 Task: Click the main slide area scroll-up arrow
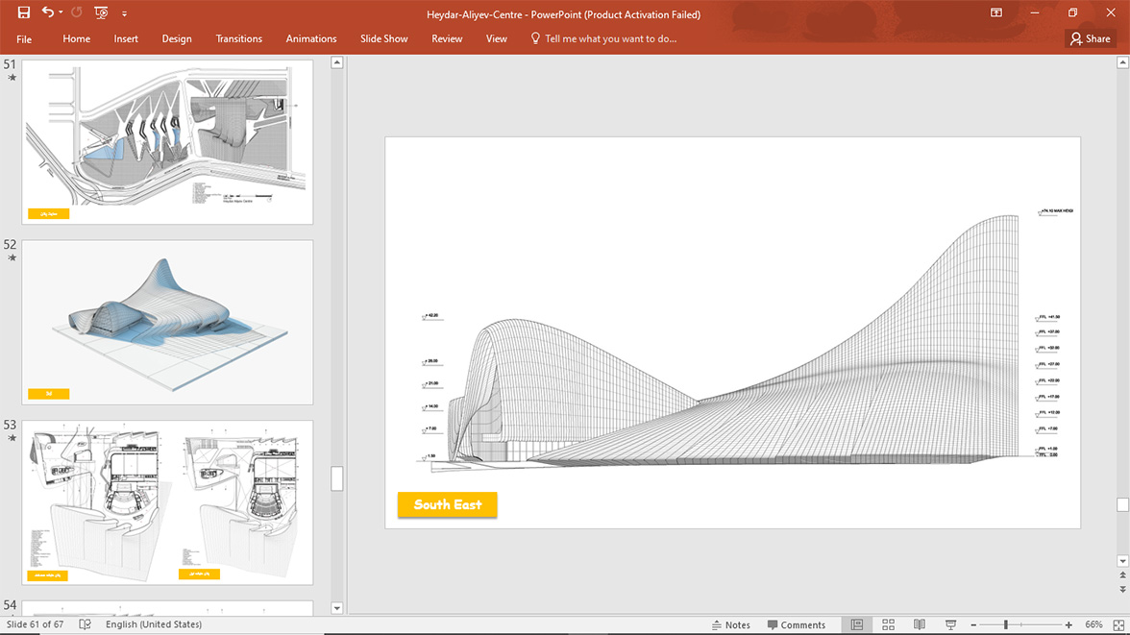point(1122,62)
